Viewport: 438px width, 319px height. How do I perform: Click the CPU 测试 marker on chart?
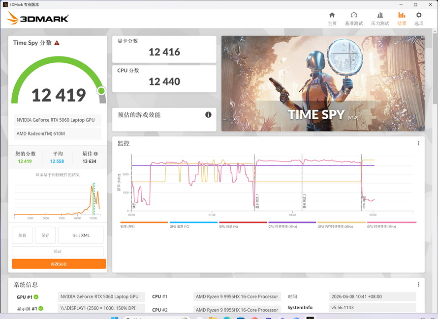pyautogui.click(x=364, y=202)
